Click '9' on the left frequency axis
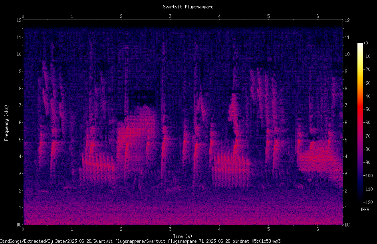Screen dimensions: 377x244 coord(20,71)
